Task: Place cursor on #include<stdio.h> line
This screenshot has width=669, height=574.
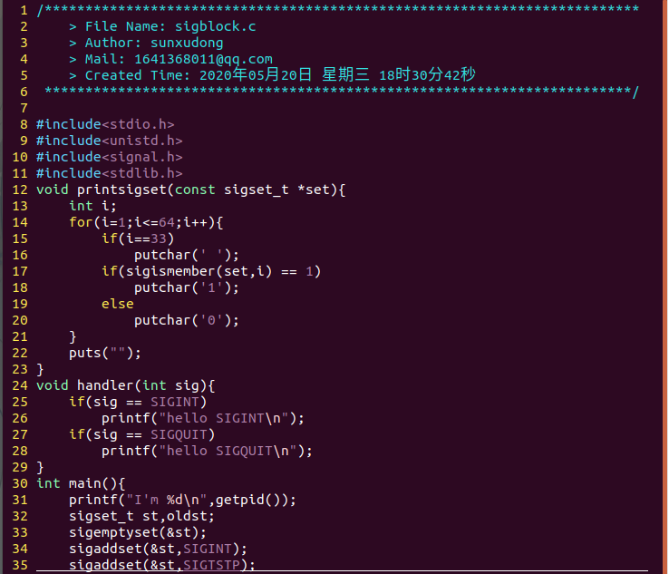Action: click(x=105, y=124)
